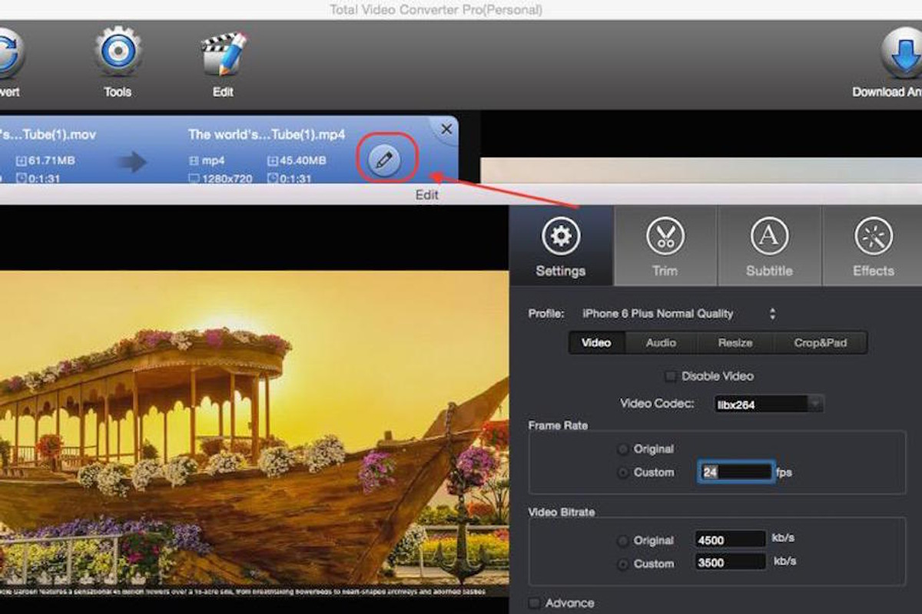
Task: Click the 45.40MB output size text
Action: (304, 160)
